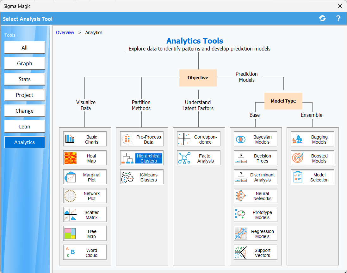Image resolution: width=347 pixels, height=273 pixels.
Task: Select the Support Vectors tool
Action: click(x=256, y=252)
